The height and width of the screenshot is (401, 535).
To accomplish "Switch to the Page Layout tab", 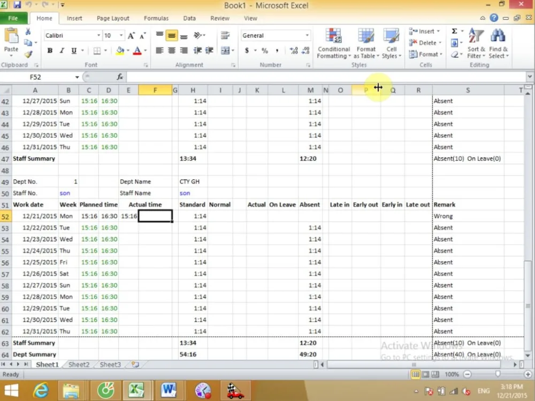I will coord(113,18).
